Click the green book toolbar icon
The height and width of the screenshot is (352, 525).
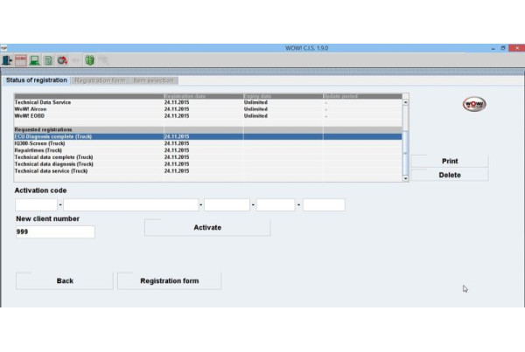click(x=89, y=60)
